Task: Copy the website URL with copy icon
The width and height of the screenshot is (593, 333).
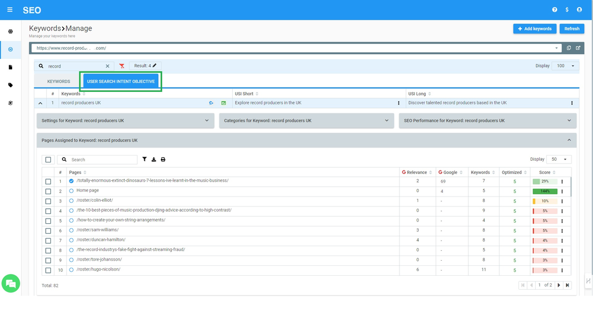Action: coord(569,48)
